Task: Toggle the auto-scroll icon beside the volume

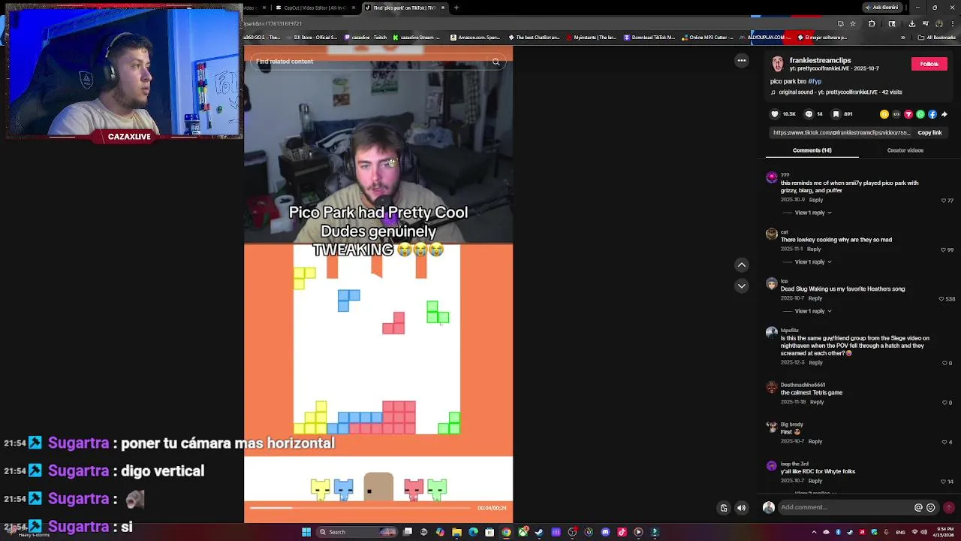Action: point(724,508)
